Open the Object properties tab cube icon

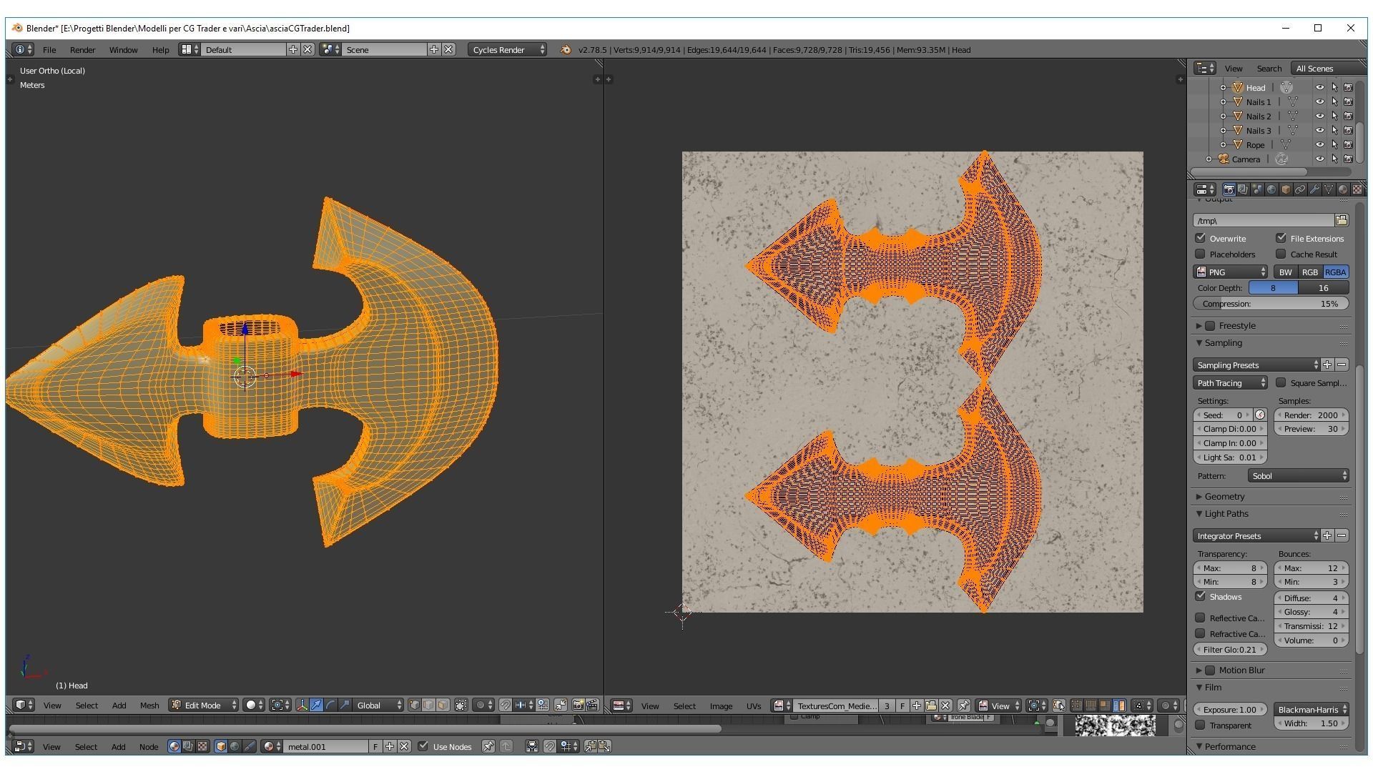click(1286, 189)
